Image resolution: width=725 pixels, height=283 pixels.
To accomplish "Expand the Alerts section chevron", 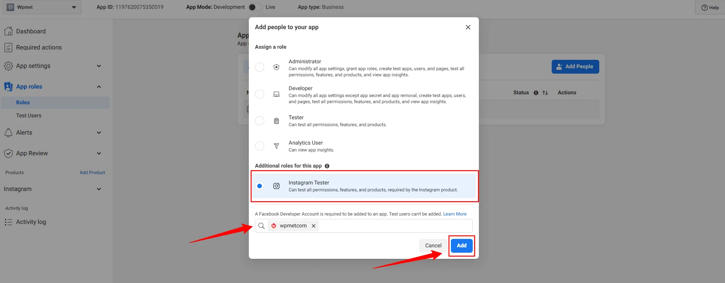I will (x=99, y=133).
